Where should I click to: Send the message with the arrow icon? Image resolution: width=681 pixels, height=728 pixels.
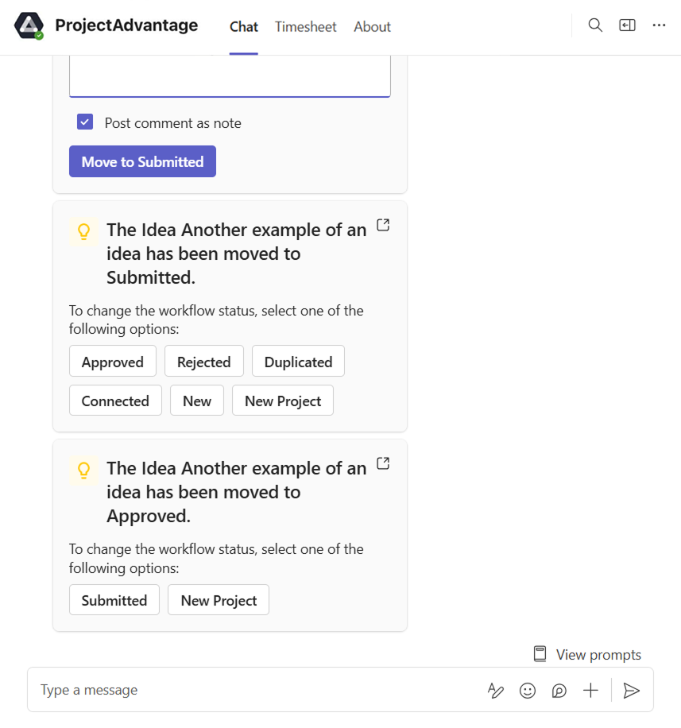[x=632, y=691]
